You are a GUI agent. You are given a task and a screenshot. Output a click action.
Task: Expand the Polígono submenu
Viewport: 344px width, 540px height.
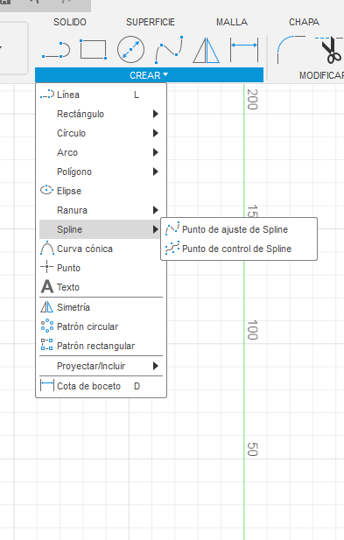[x=102, y=172]
